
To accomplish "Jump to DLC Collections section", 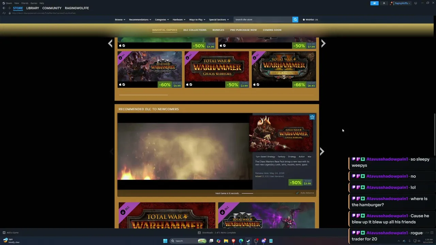I will click(x=195, y=30).
